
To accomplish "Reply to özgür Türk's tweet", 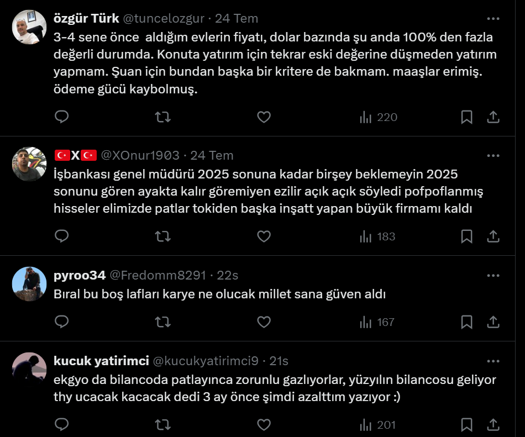I will [62, 117].
